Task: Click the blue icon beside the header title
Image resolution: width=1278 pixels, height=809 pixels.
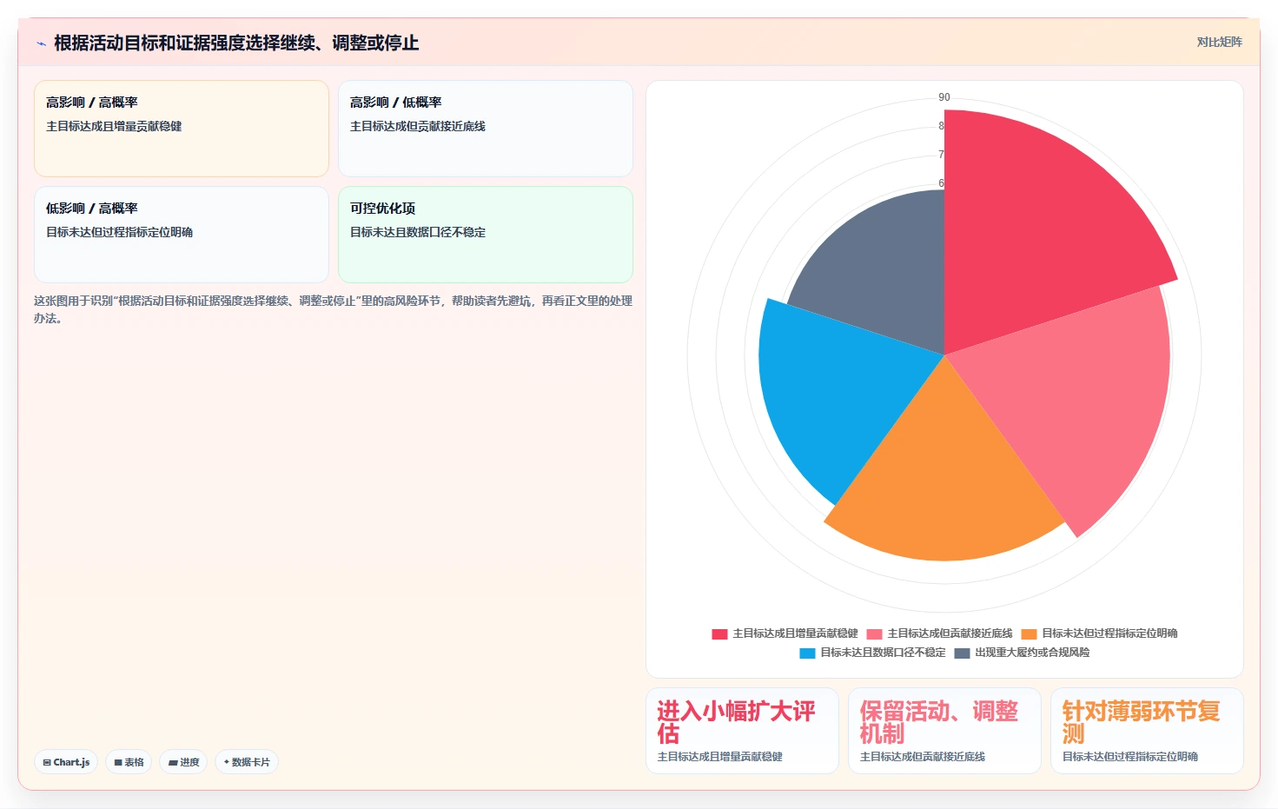Action: tap(41, 43)
